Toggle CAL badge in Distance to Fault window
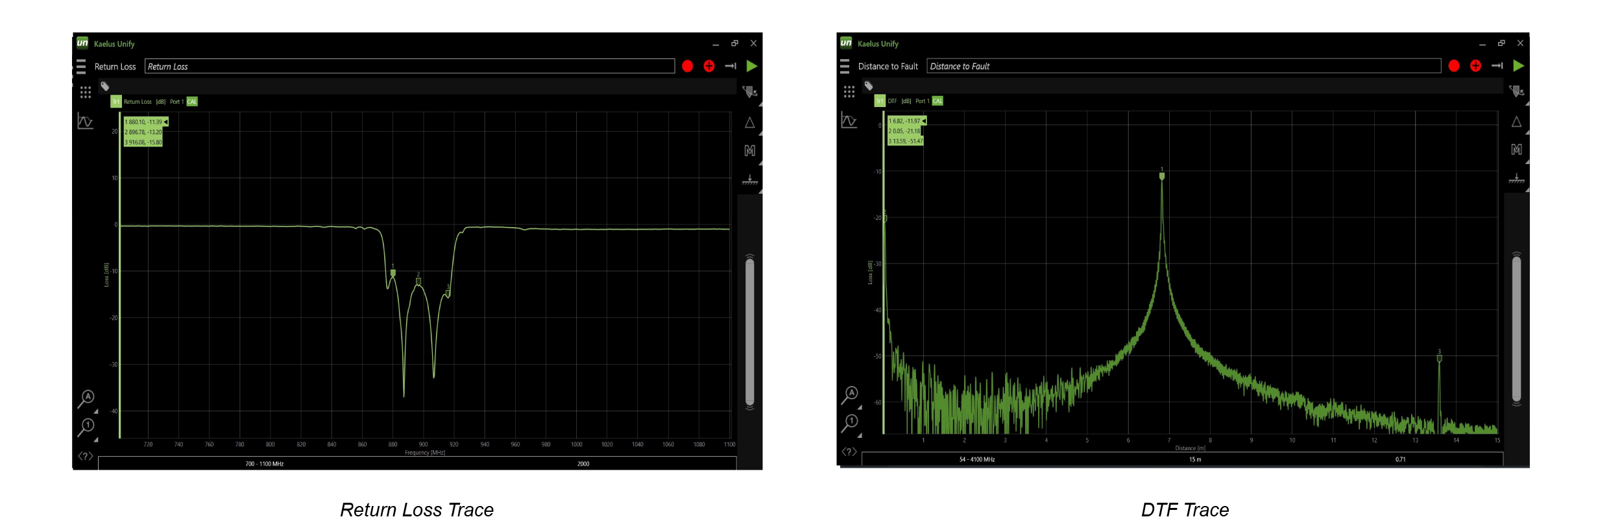 pyautogui.click(x=938, y=101)
